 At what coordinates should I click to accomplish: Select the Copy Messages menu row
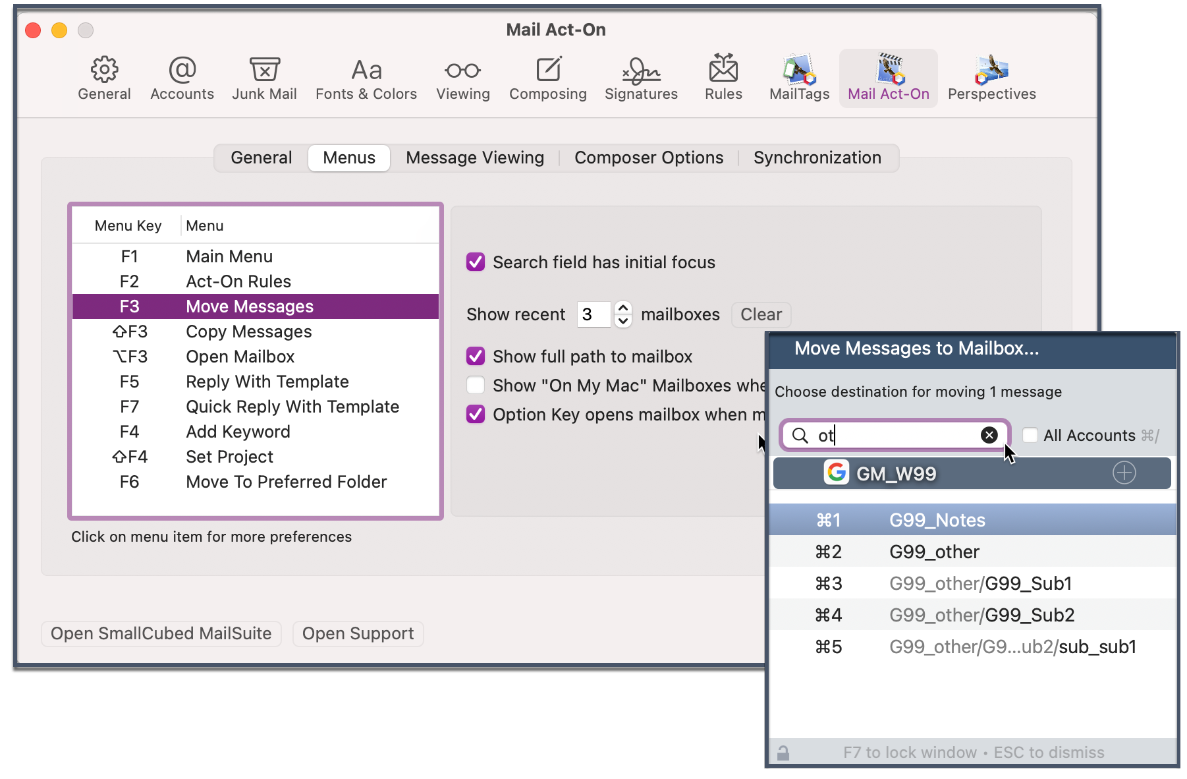tap(256, 332)
